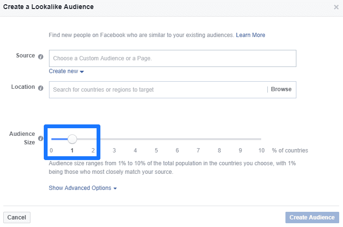Click the Location info icon
The height and width of the screenshot is (227, 343).
pos(41,88)
